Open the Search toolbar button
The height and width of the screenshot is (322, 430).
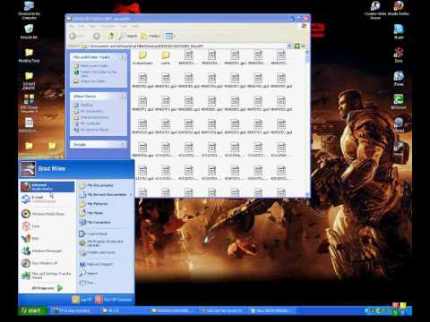pos(128,36)
